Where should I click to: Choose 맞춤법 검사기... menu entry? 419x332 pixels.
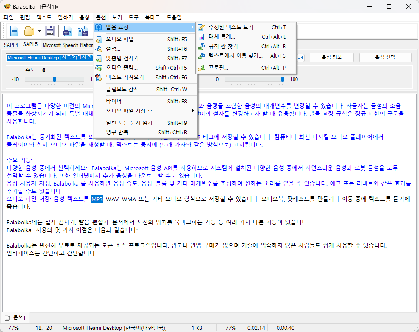coord(145,59)
